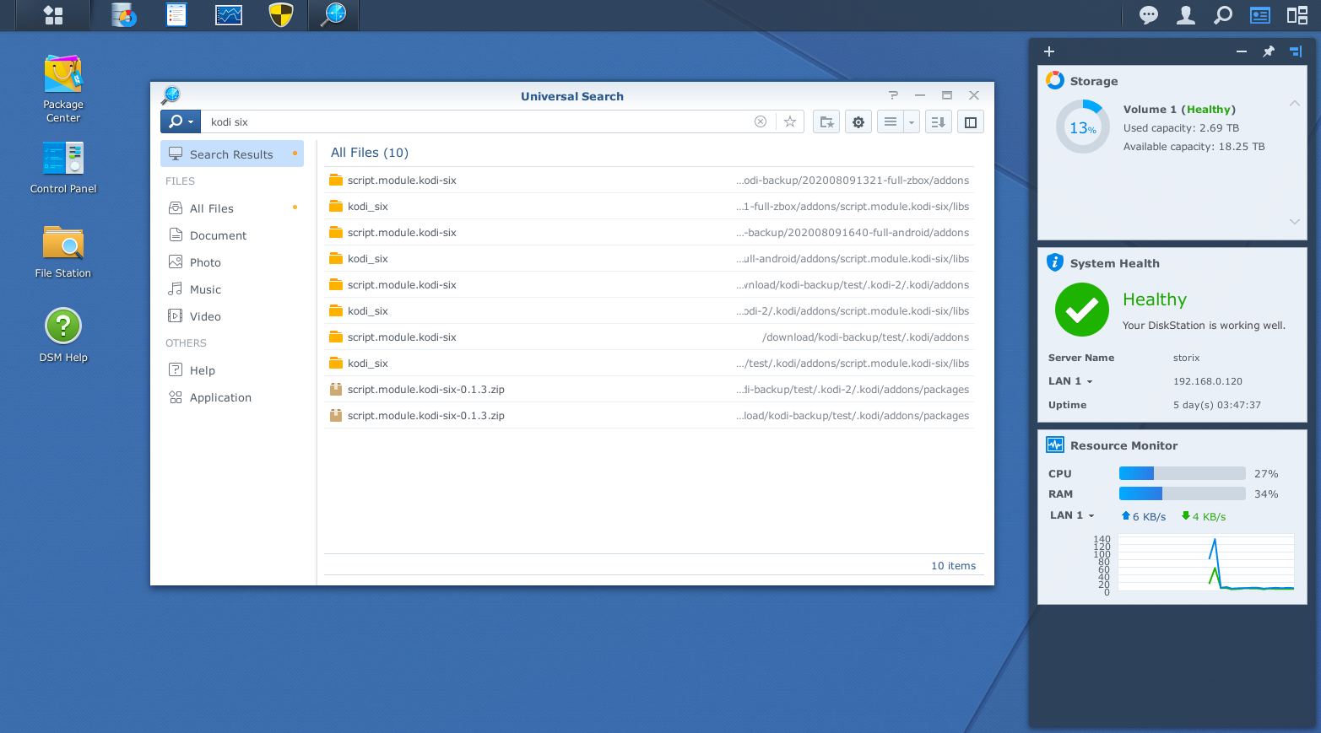Open Package Center desktop icon
Image resolution: width=1321 pixels, height=733 pixels.
(63, 89)
